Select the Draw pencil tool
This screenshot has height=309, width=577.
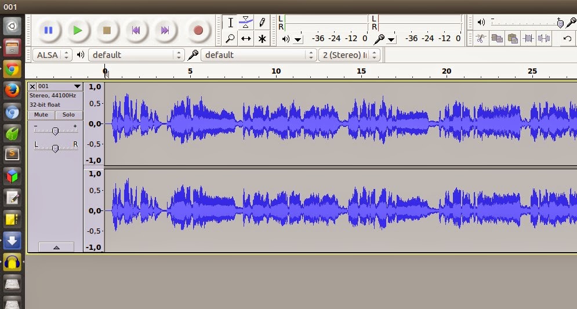click(262, 23)
